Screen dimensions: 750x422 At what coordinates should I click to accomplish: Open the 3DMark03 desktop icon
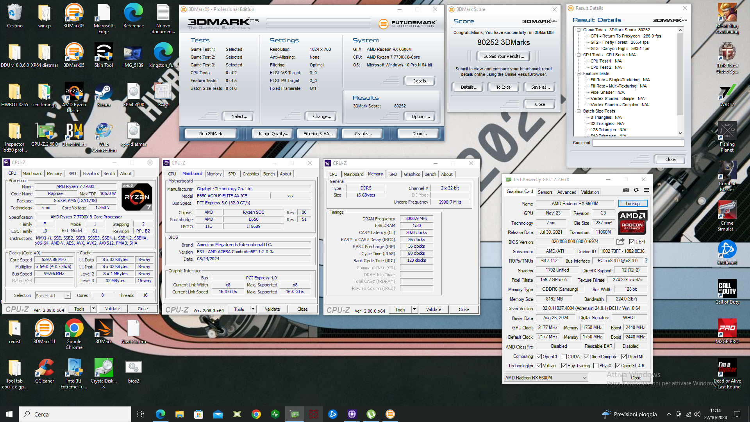coord(74,16)
